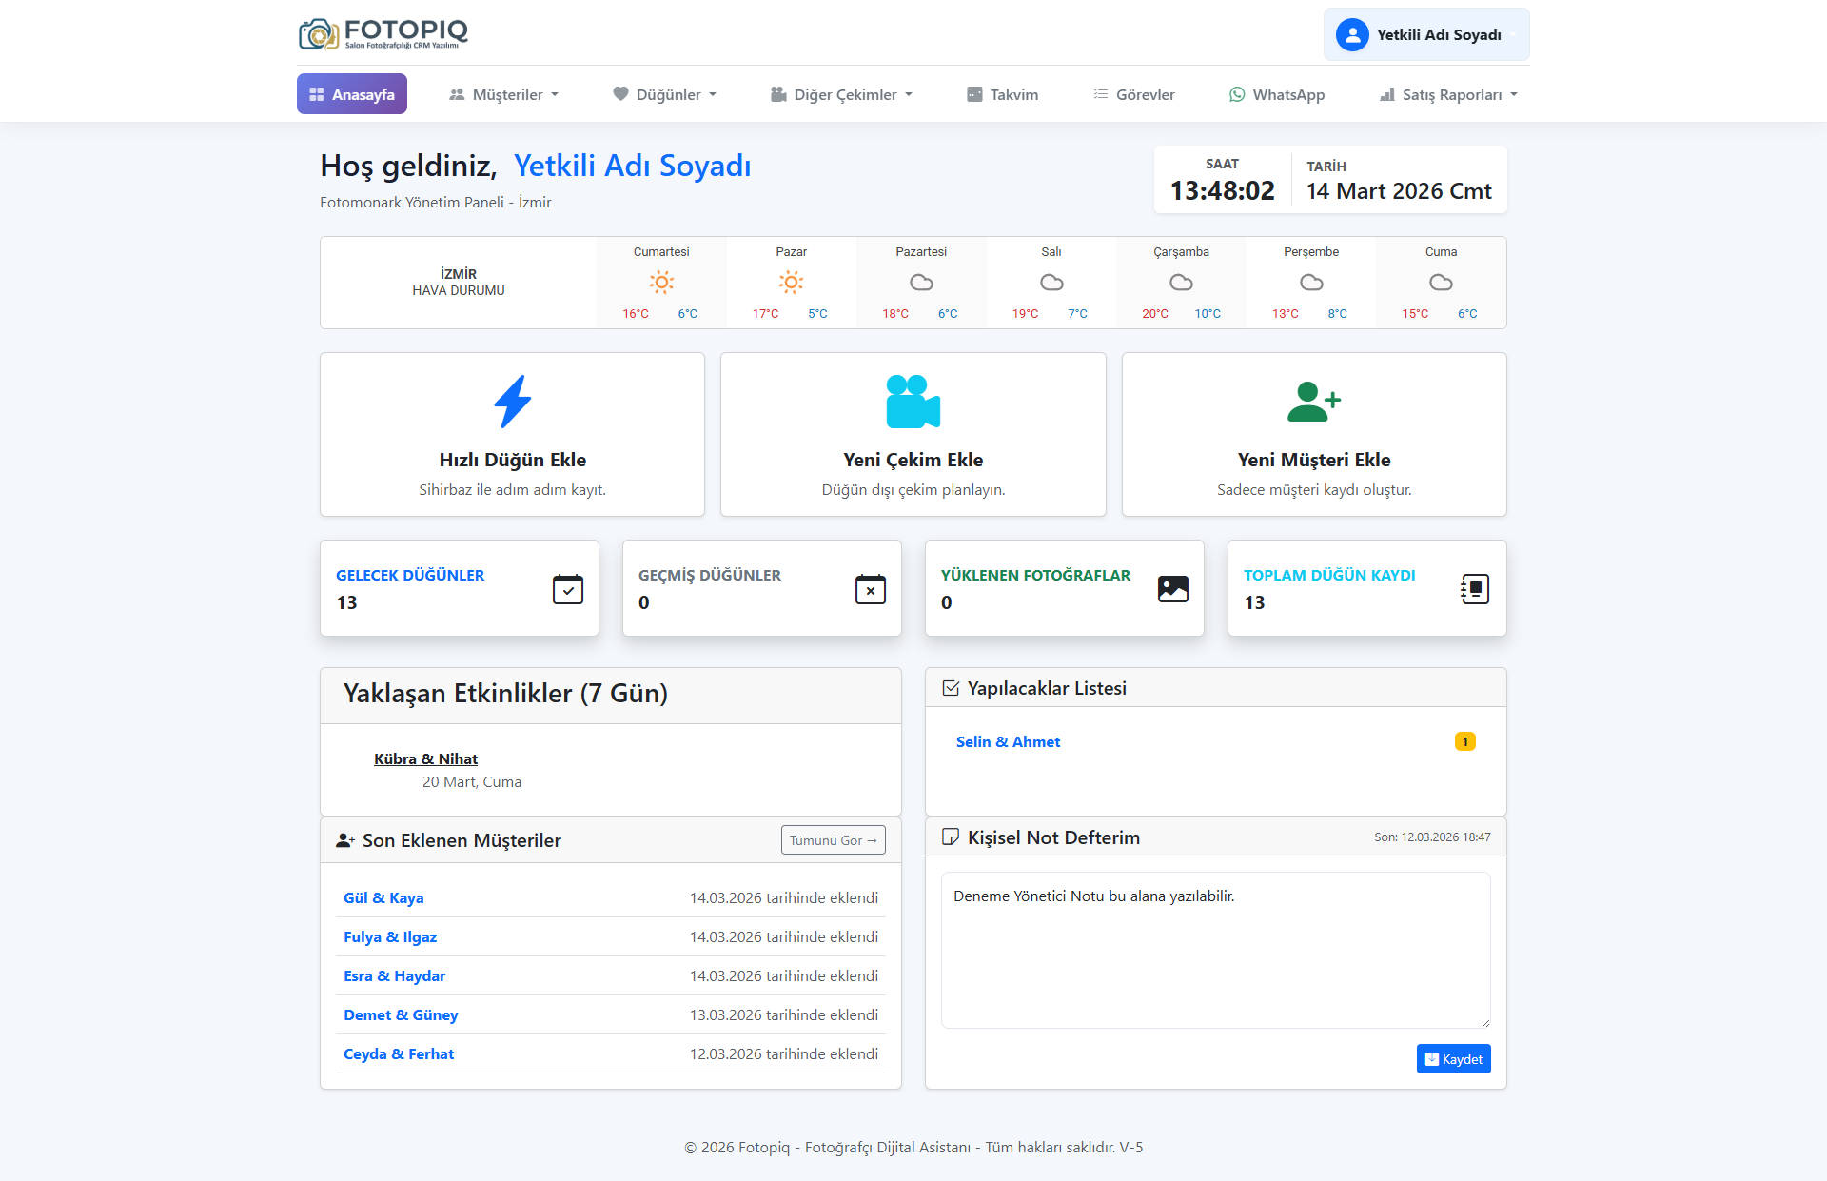Viewport: 1827px width, 1181px height.
Task: Open the Düğünler dropdown menu
Action: click(664, 94)
